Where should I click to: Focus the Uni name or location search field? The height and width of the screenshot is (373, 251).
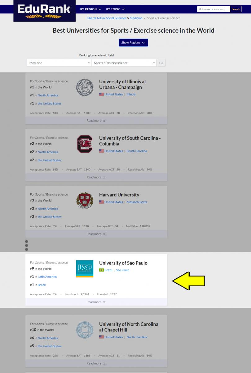click(x=214, y=9)
